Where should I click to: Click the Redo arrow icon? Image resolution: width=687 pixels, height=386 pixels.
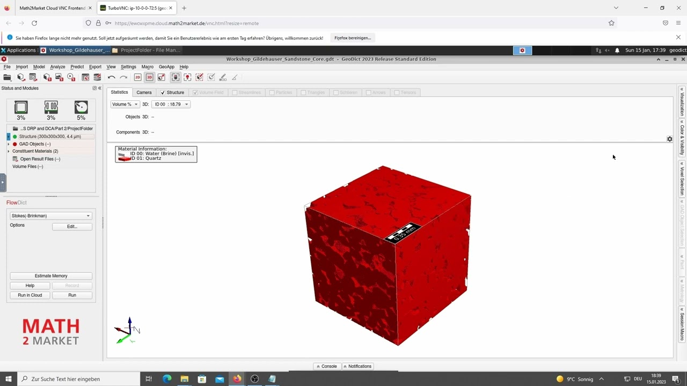(x=123, y=77)
